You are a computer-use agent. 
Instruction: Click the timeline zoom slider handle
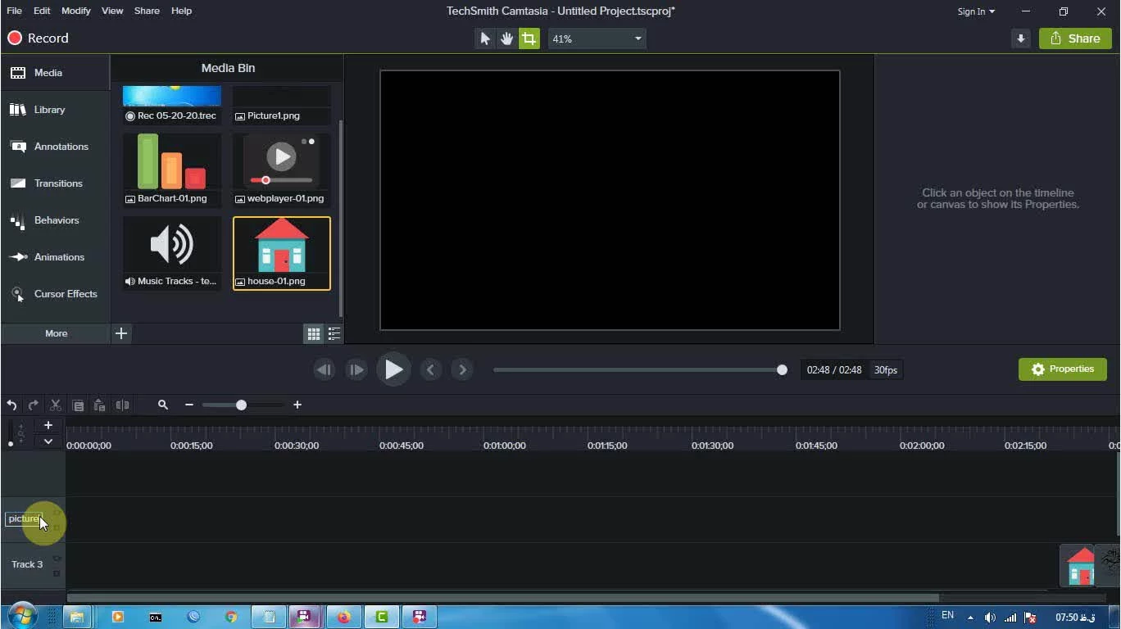point(241,405)
